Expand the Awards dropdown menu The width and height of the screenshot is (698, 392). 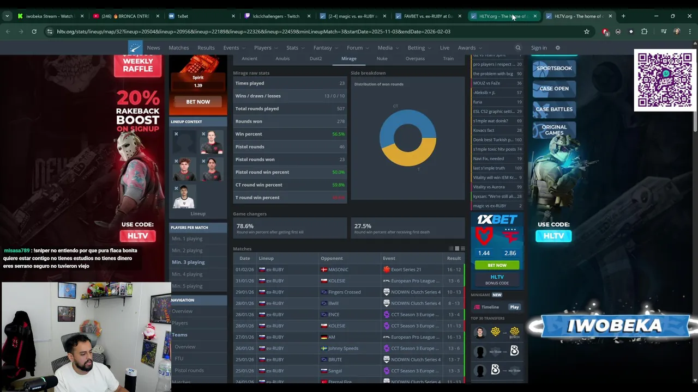[x=470, y=48]
